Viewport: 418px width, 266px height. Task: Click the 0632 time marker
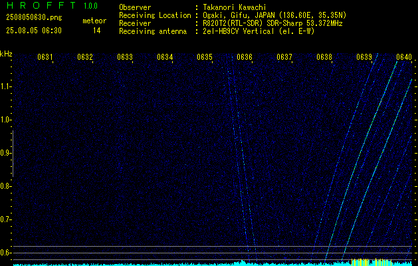tap(85, 57)
